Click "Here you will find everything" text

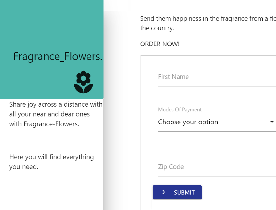pos(51,157)
